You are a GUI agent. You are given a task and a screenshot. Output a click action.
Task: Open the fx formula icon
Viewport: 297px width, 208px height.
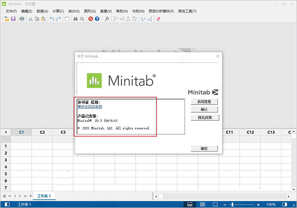[107, 19]
